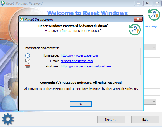Expand the lower dropdown behind the dialog
Screen dimensions: 162x127
point(154,101)
